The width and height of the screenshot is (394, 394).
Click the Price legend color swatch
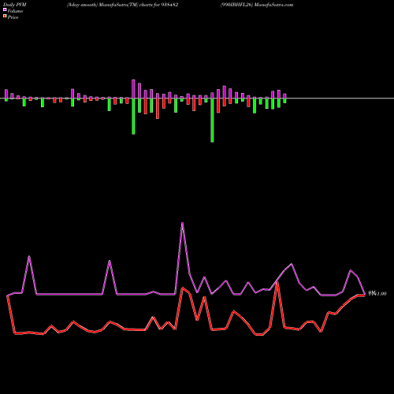click(x=5, y=17)
